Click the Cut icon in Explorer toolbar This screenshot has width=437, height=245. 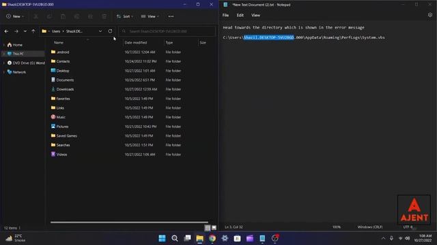36,16
